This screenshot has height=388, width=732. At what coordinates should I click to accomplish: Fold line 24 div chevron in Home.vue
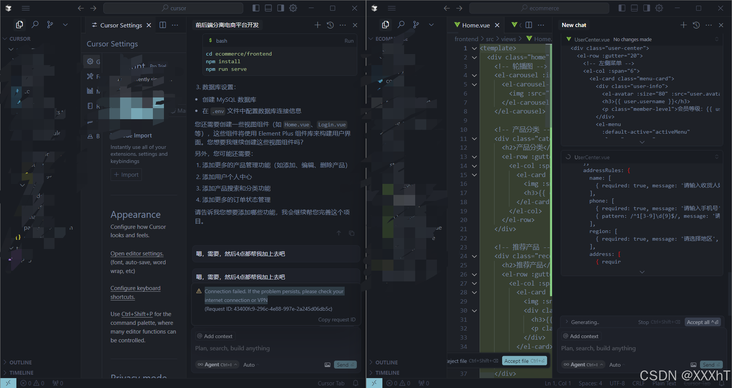[474, 256]
